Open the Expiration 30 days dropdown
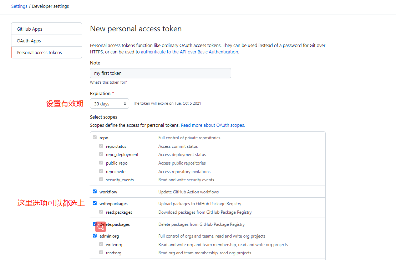The height and width of the screenshot is (260, 396). (110, 104)
